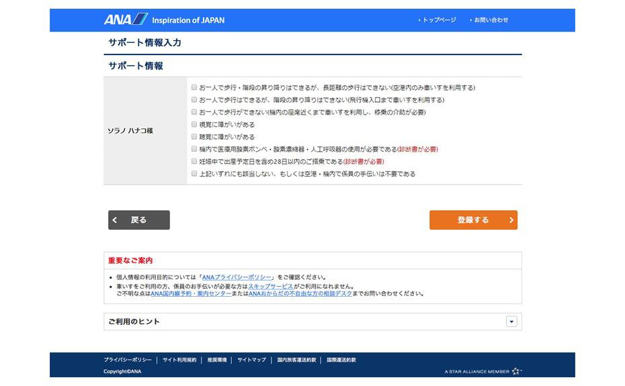Check the 聴覚に障がいがある checkbox
This screenshot has height=386, width=625.
tap(194, 137)
